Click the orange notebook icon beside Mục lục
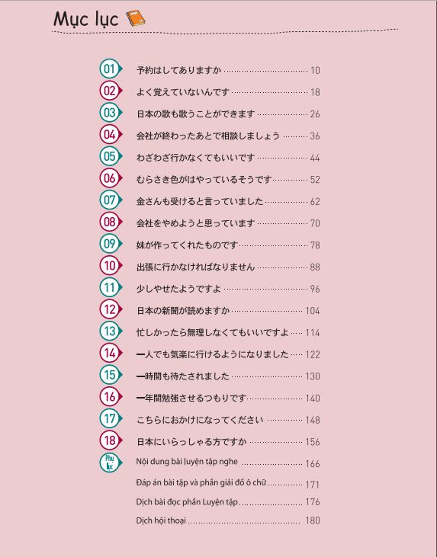 [136, 18]
